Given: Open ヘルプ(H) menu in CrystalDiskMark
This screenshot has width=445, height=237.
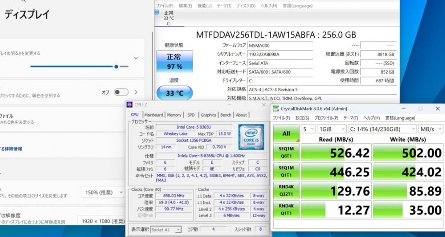Looking at the screenshot, I should pos(372,118).
